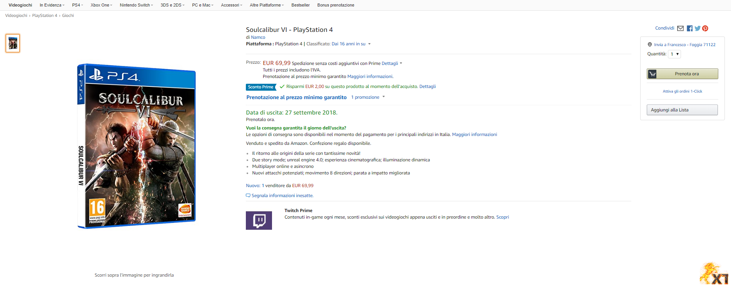Viewport: 731px width, 287px height.
Task: Click the shopping cart icon on Prenota ora
Action: pyautogui.click(x=652, y=74)
